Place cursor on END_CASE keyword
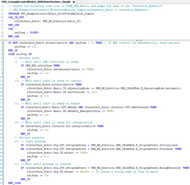This screenshot has height=185, width=190. tap(14, 183)
